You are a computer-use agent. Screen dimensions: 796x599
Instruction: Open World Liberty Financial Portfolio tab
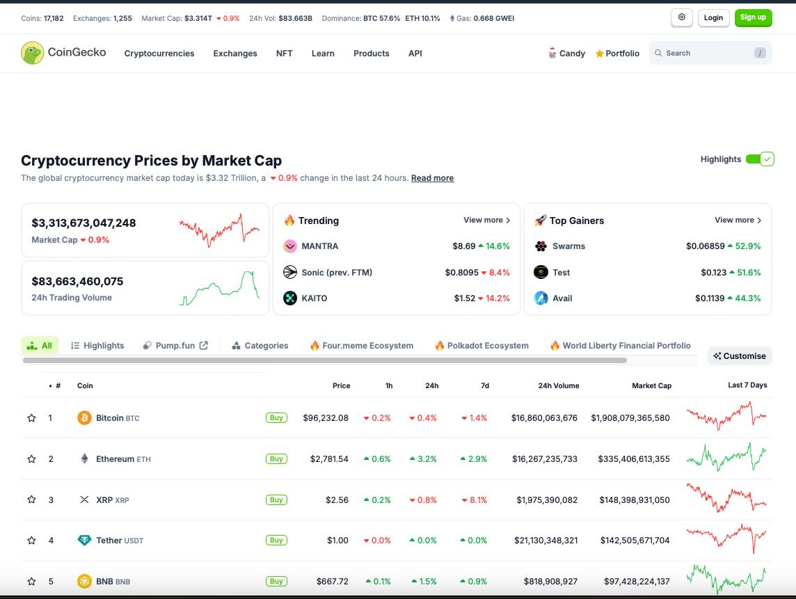click(621, 346)
